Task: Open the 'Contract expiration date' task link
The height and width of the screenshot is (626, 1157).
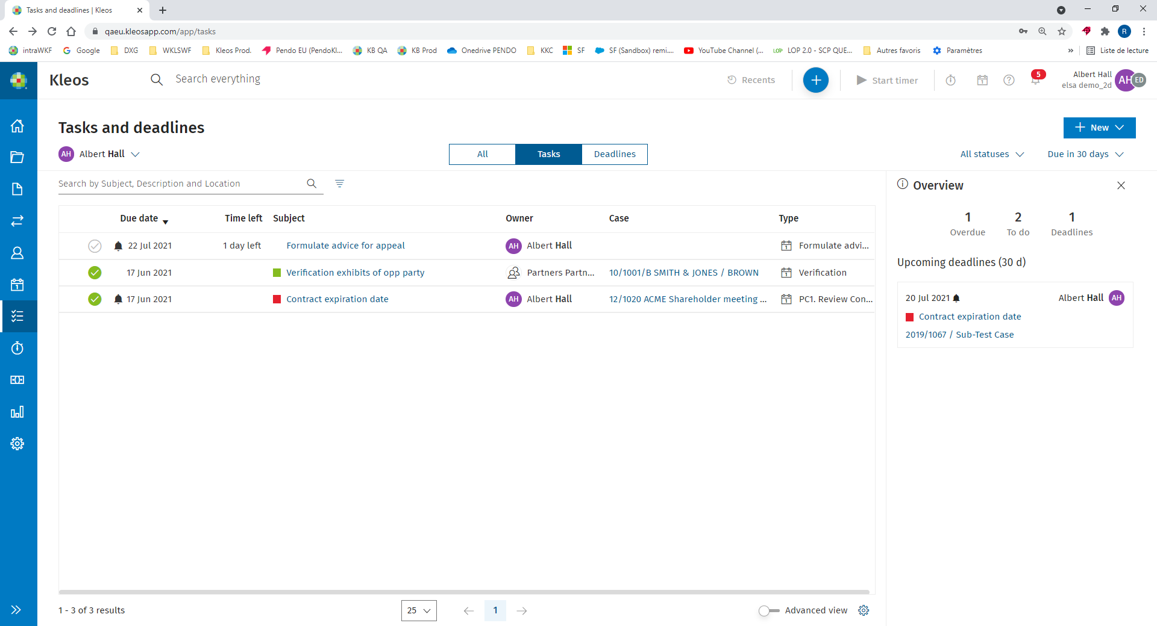Action: pyautogui.click(x=337, y=299)
